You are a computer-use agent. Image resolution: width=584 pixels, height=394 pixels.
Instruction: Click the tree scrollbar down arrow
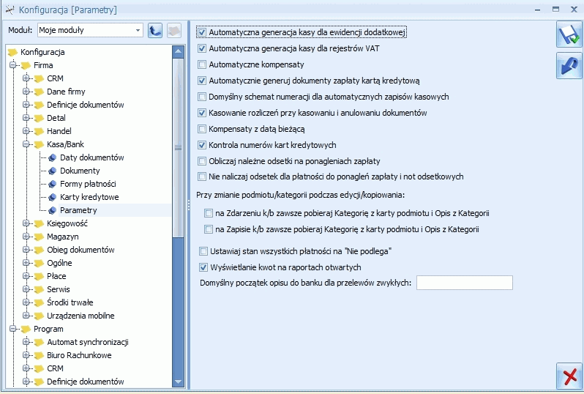pyautogui.click(x=178, y=382)
